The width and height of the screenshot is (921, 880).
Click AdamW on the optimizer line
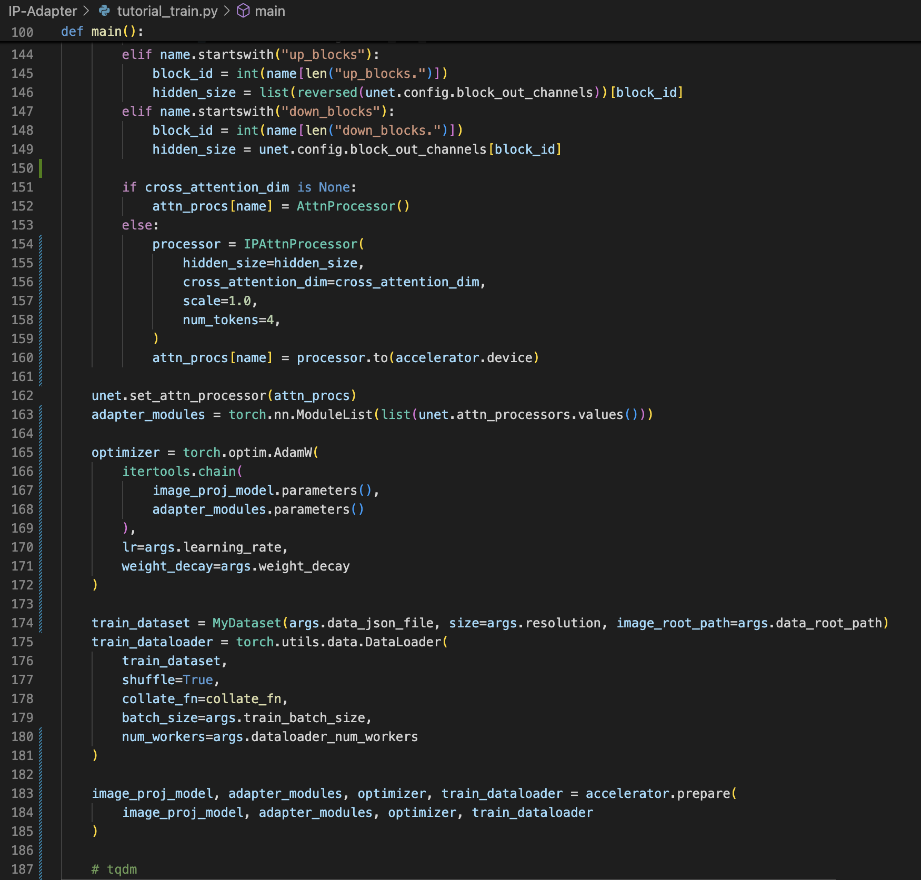click(x=293, y=453)
